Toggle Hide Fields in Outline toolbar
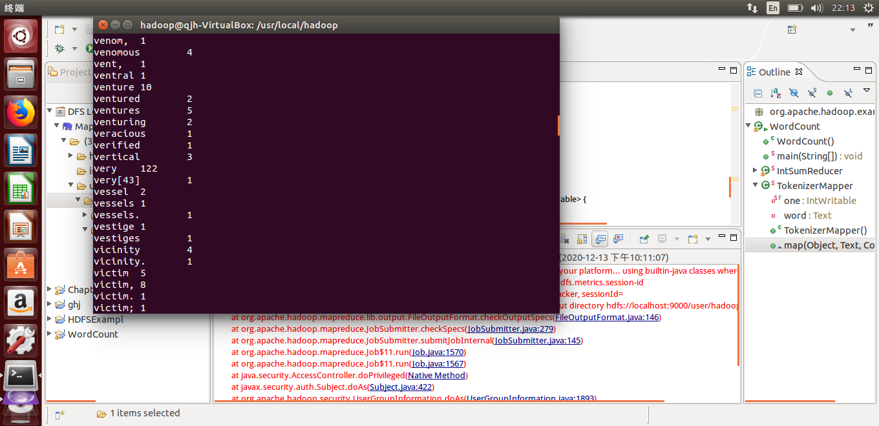Viewport: 879px width, 426px height. coord(794,93)
